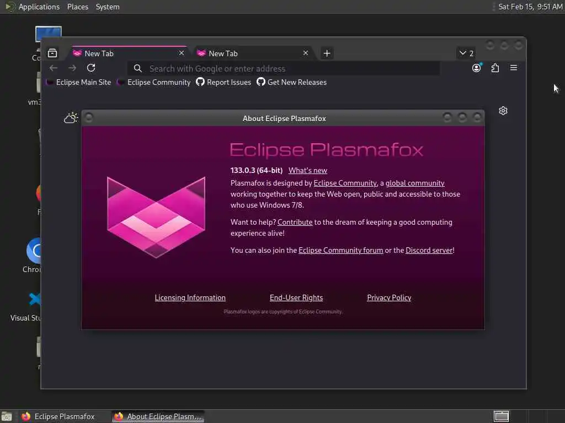
Task: Click the search magnifier icon in address bar
Action: (x=137, y=68)
